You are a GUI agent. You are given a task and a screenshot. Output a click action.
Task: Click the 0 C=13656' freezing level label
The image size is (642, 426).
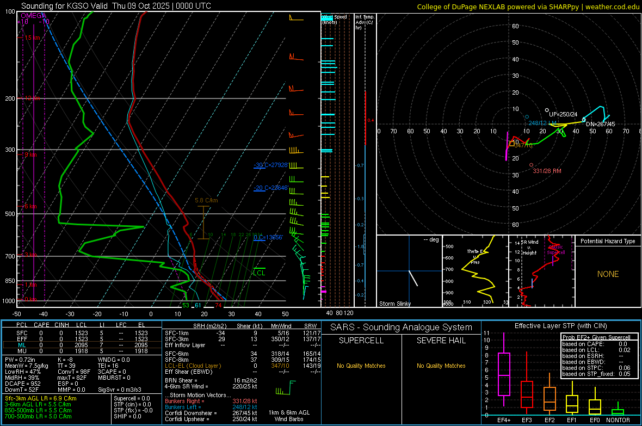tap(268, 238)
